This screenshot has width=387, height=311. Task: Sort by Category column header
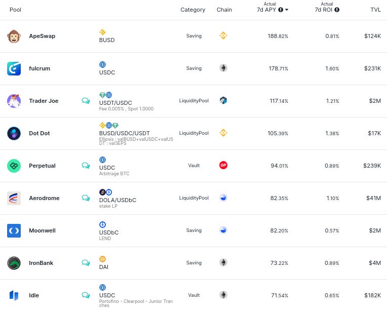point(193,10)
